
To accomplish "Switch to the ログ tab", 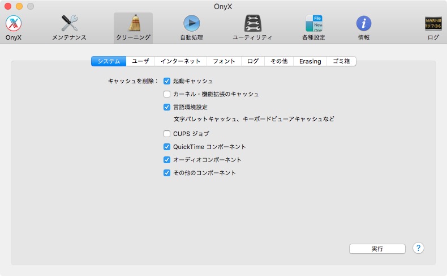I will click(x=253, y=61).
